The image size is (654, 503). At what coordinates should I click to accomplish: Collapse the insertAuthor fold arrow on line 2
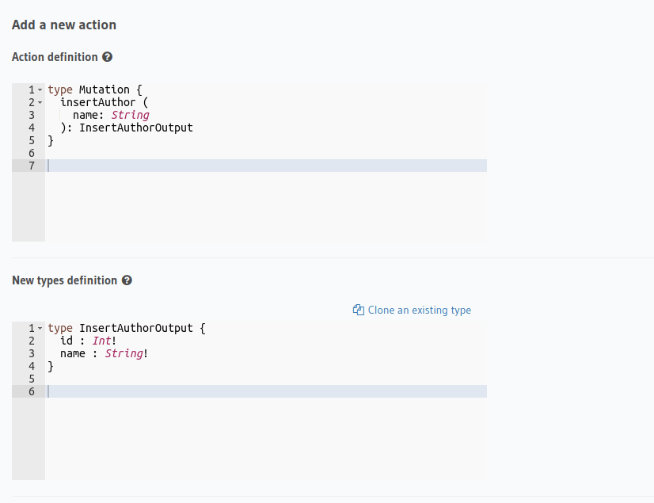(40, 103)
